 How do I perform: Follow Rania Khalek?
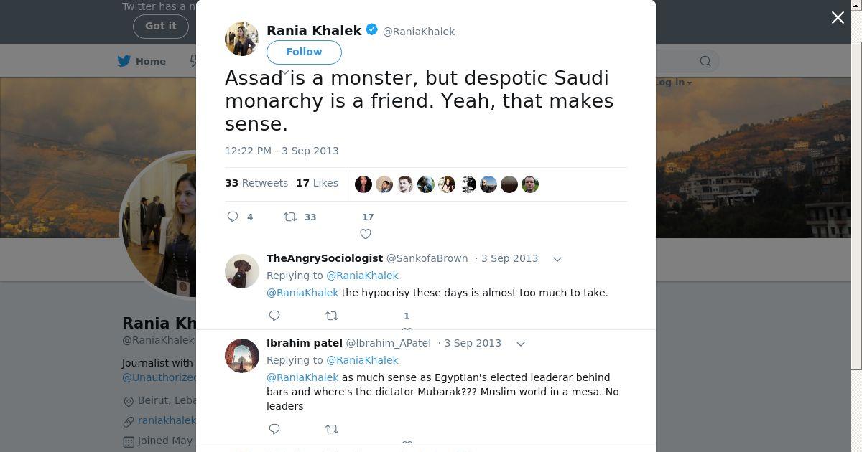(304, 52)
